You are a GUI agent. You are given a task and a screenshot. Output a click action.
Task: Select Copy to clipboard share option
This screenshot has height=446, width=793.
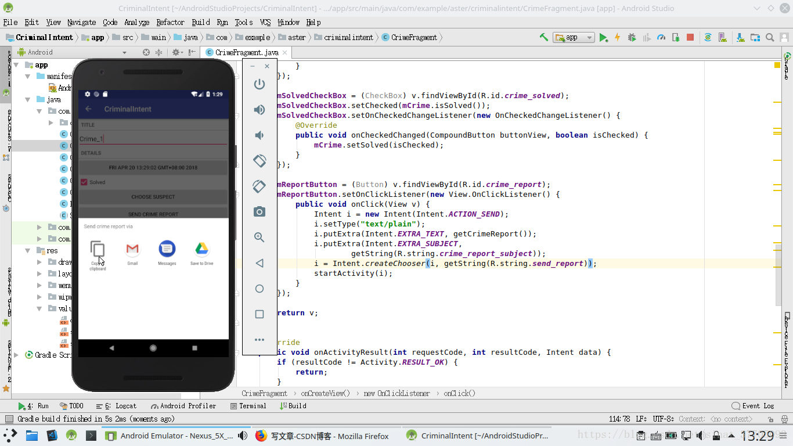pyautogui.click(x=98, y=255)
